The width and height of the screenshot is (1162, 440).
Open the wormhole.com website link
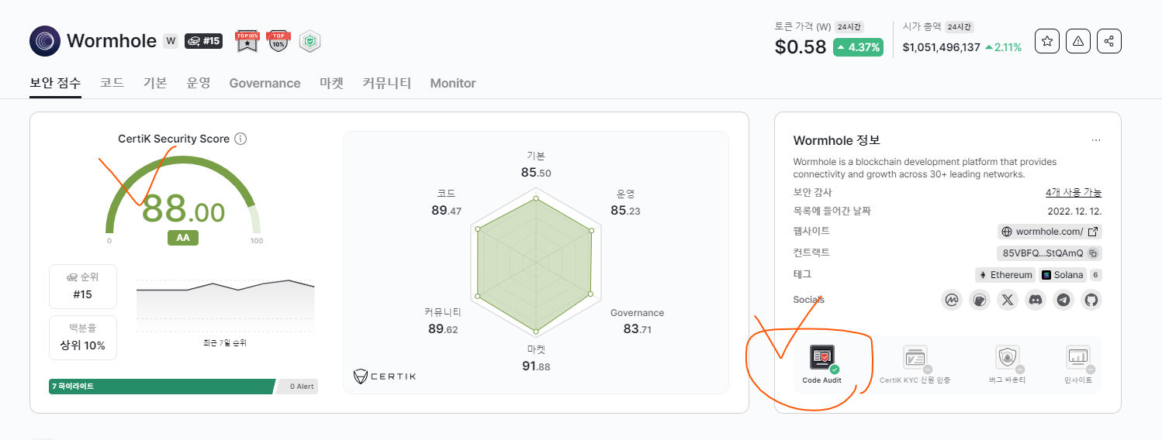point(1050,232)
